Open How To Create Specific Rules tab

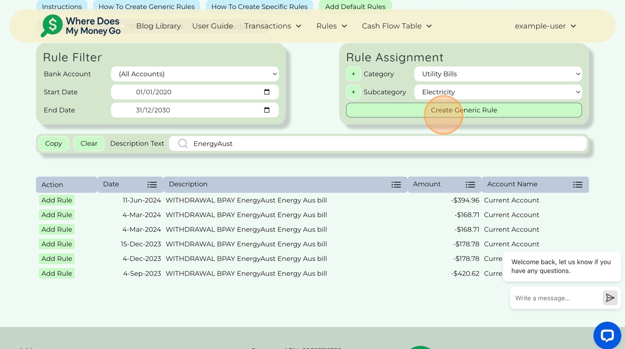(x=259, y=6)
